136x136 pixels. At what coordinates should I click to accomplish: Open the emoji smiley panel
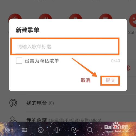click(x=41, y=130)
